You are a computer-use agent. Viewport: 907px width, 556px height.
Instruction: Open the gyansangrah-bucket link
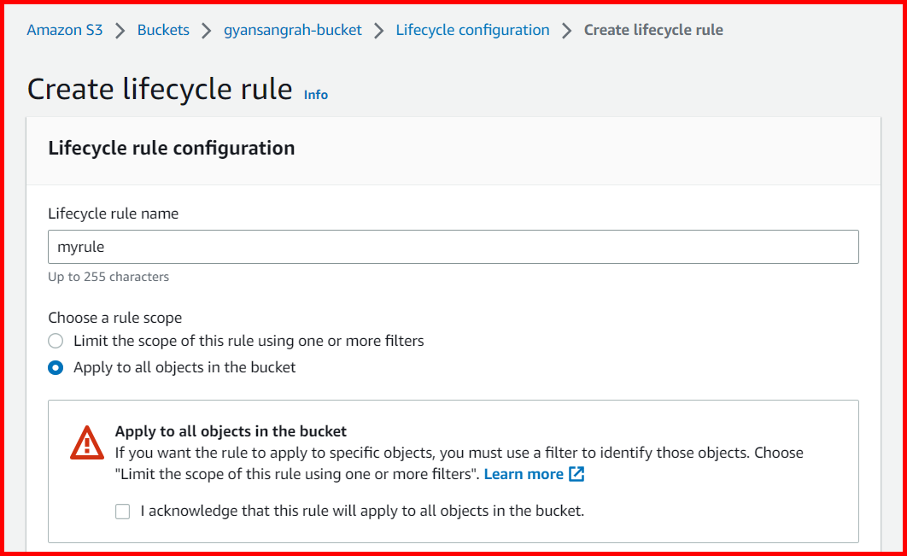click(293, 29)
